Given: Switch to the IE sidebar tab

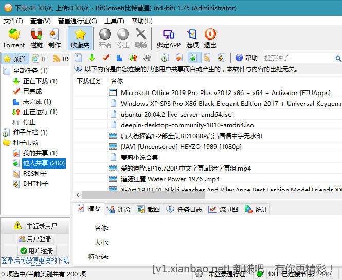Looking at the screenshot, I should click(x=39, y=59).
